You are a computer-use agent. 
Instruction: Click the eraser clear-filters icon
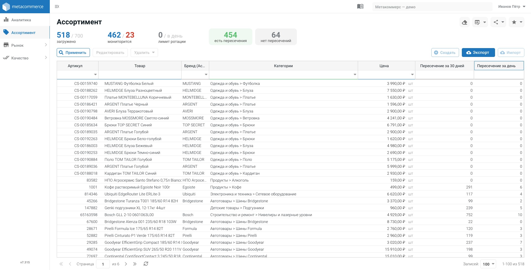pos(465,22)
